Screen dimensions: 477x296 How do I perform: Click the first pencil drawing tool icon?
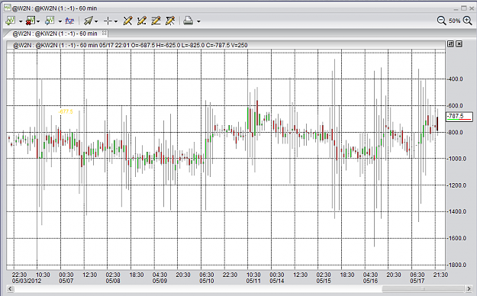click(127, 21)
